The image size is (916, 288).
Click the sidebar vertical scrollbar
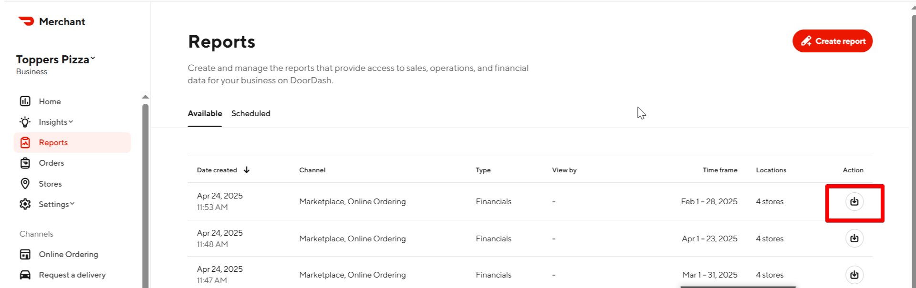point(146,190)
